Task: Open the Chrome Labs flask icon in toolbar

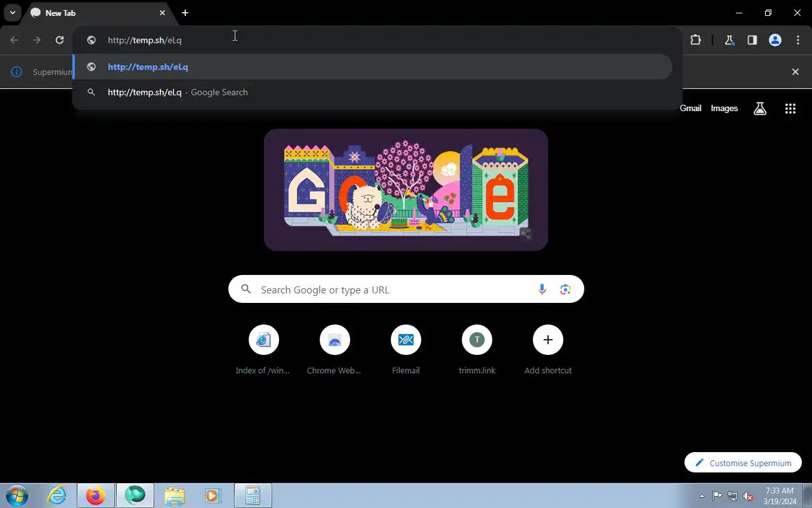Action: tap(729, 40)
